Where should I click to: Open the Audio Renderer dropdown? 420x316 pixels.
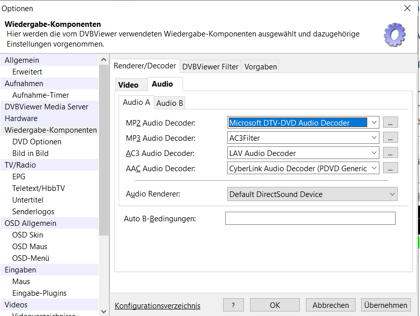(x=392, y=194)
